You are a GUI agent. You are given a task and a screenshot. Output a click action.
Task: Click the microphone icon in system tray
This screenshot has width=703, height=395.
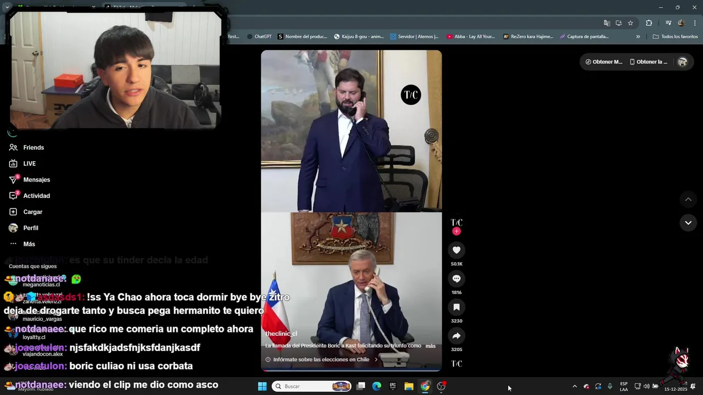[610, 386]
